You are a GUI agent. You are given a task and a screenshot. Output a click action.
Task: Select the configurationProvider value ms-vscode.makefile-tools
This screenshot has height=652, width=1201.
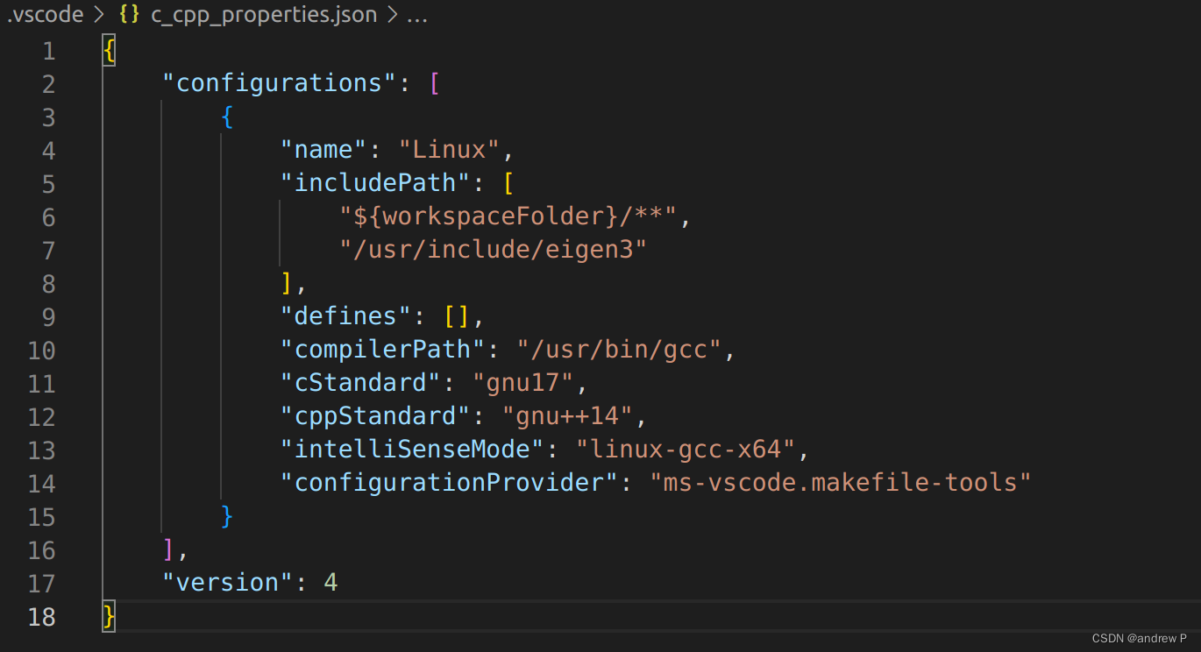842,483
